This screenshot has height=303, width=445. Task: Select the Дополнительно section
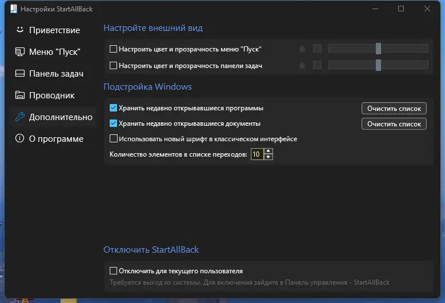click(x=54, y=117)
